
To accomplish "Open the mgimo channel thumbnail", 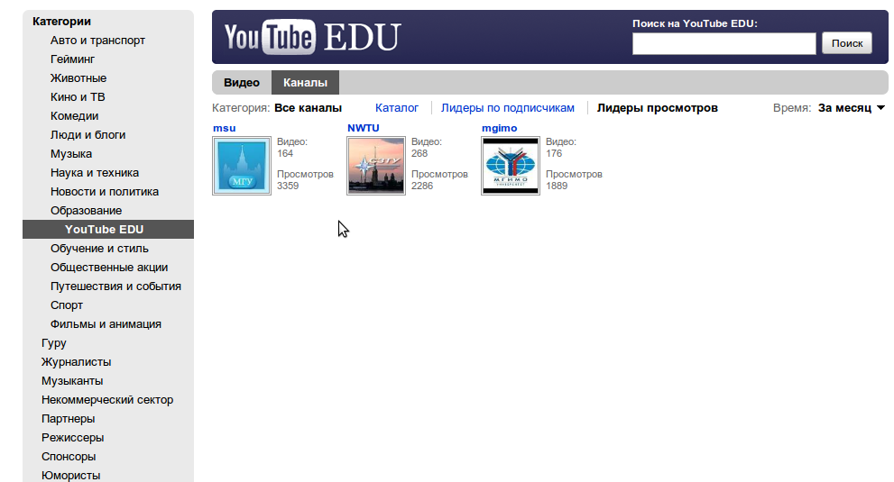I will point(511,166).
